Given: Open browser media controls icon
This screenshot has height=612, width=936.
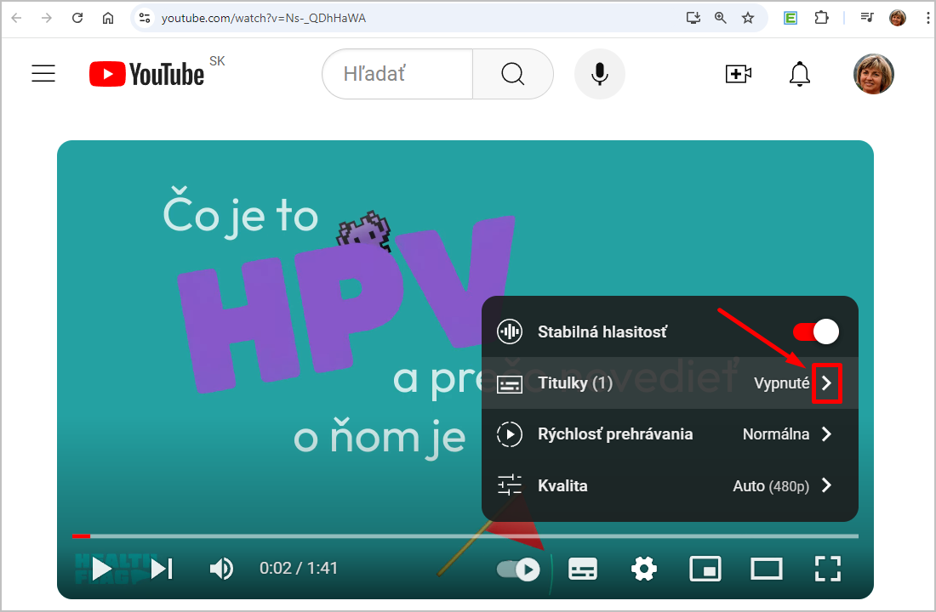Looking at the screenshot, I should [867, 18].
